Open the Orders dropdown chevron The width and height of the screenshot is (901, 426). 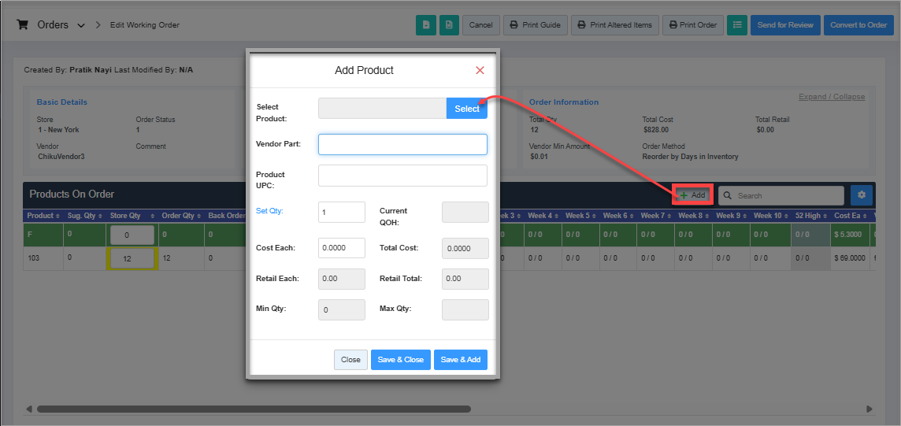tap(81, 26)
